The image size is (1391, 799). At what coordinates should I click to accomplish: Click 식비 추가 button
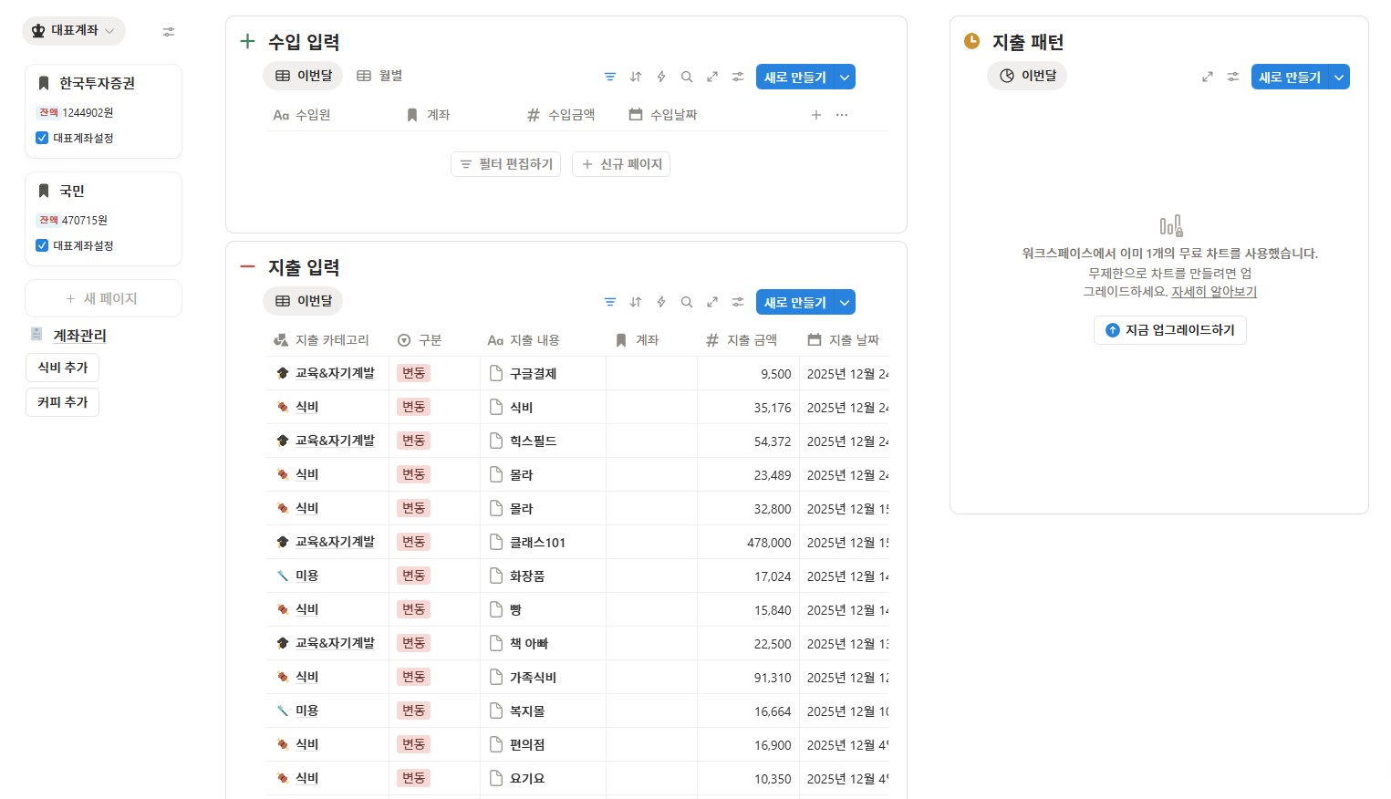[63, 368]
